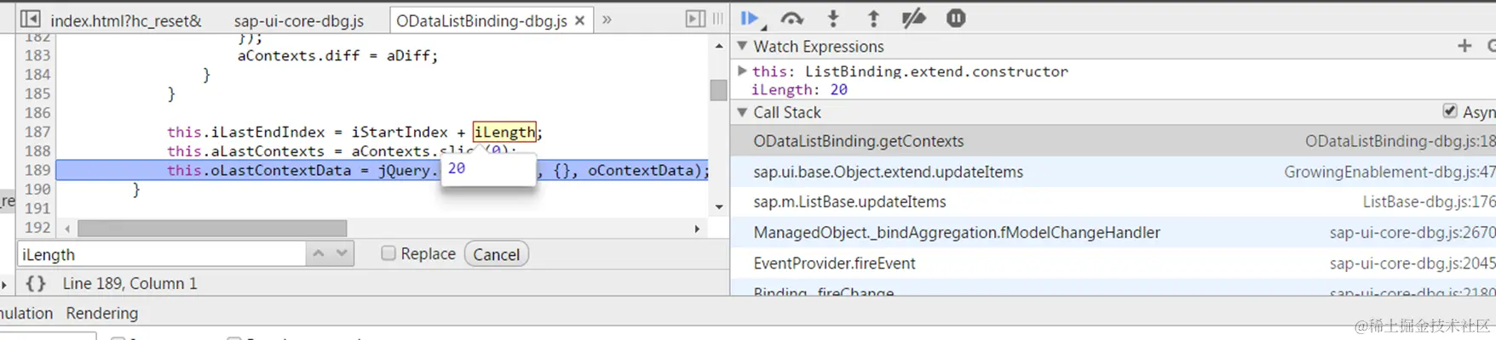Cancel the search bar
This screenshot has height=340, width=1496.
coord(497,254)
